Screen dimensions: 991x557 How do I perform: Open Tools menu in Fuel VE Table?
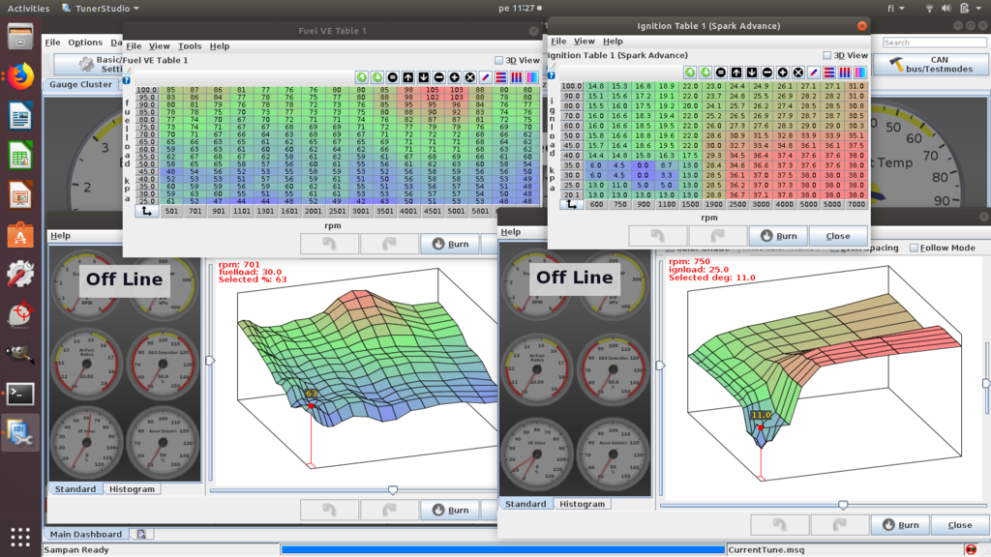(x=190, y=45)
